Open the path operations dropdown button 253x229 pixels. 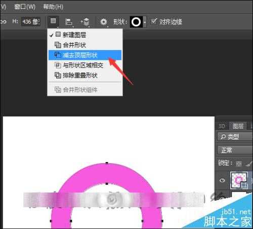[x=53, y=22]
